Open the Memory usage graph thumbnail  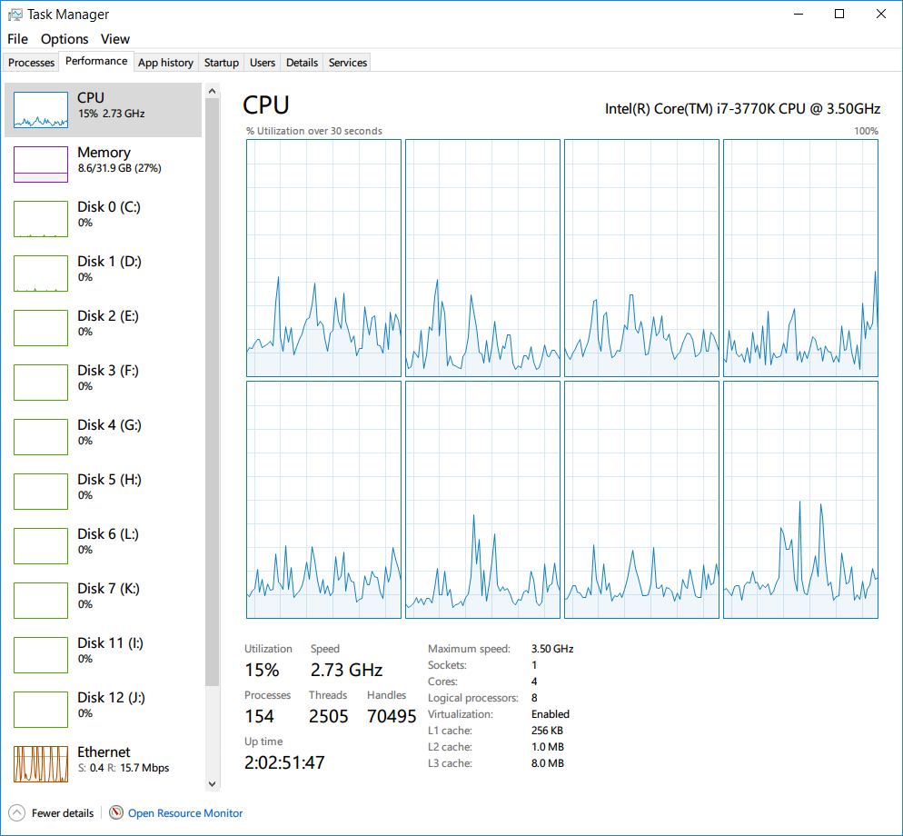coord(41,164)
